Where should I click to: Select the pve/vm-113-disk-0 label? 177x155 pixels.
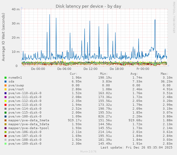coord(25,105)
